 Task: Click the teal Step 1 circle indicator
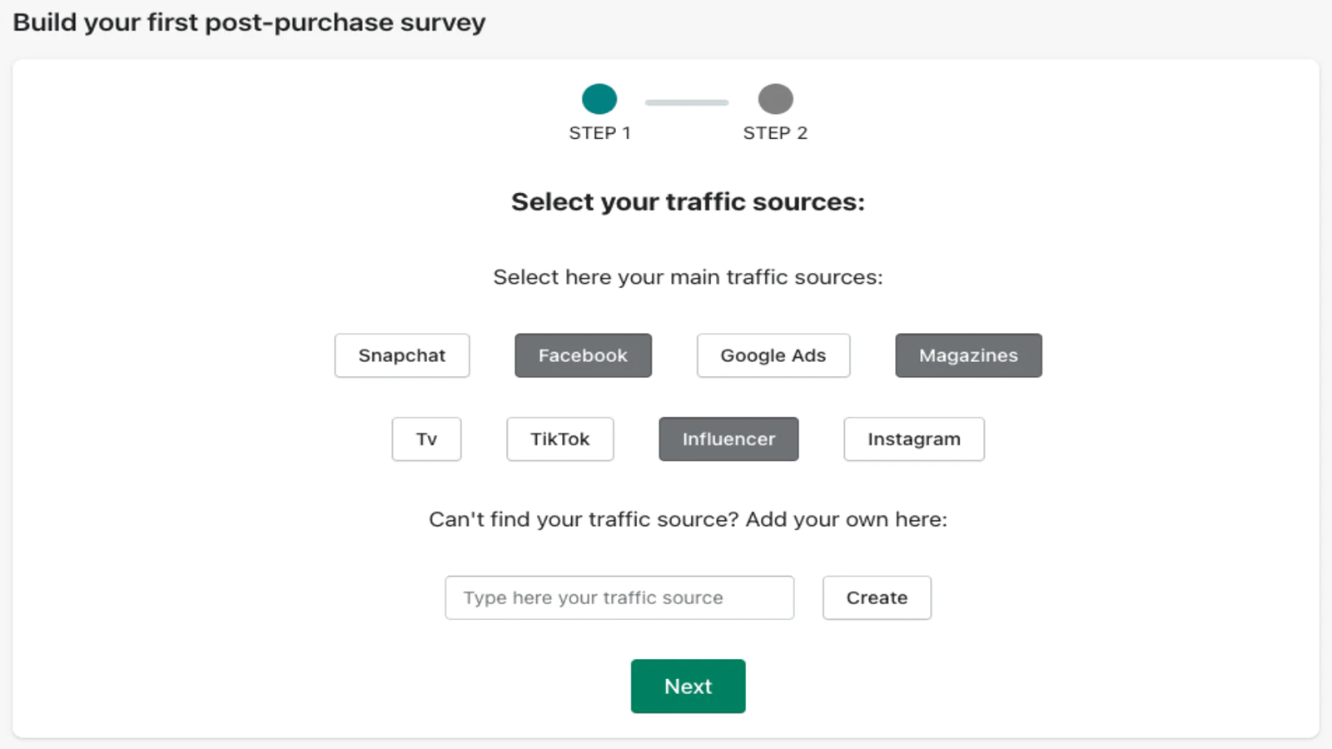[x=599, y=99]
